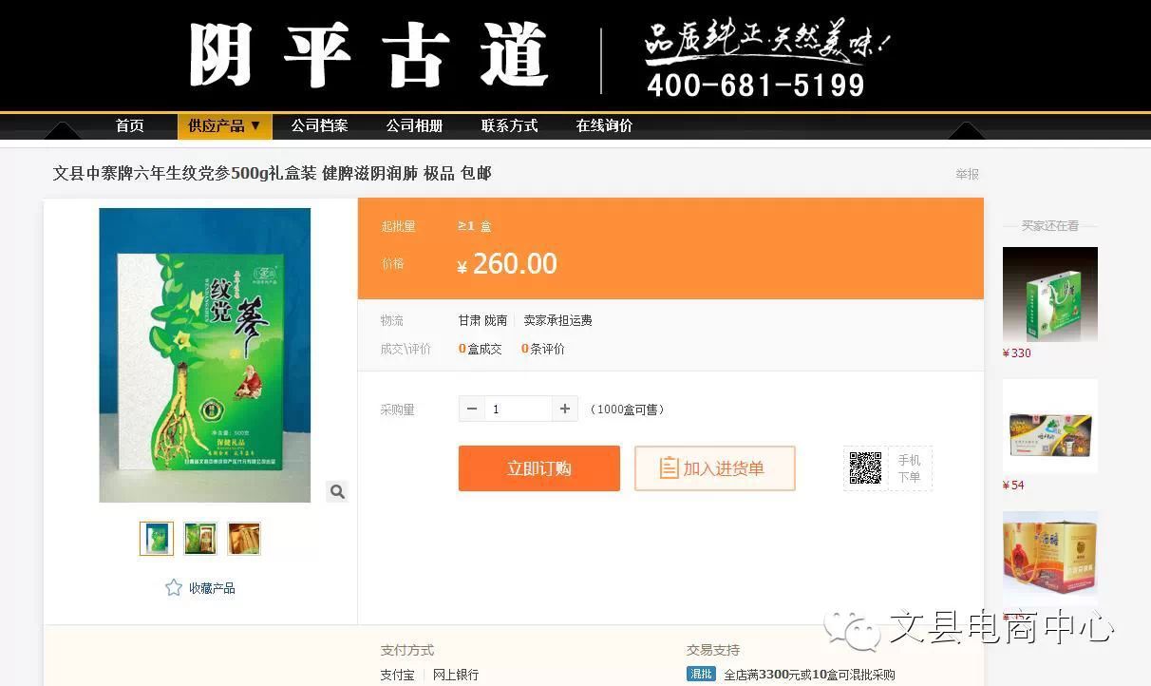Decrease purchase quantity with minus button

tap(472, 409)
